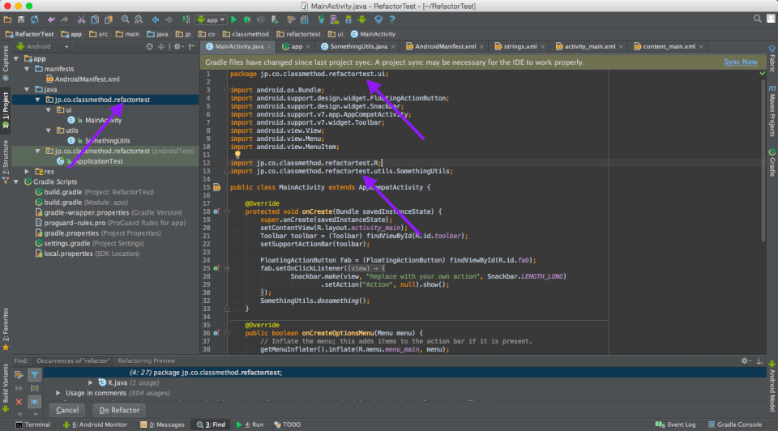Image resolution: width=778 pixels, height=431 pixels.
Task: Click the Copy icon in toolbar
Action: [95, 19]
